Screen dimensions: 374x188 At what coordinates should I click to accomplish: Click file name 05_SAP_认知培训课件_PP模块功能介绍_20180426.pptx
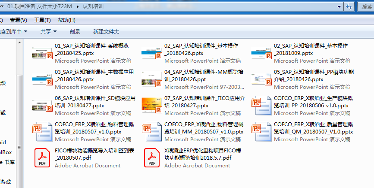(x=314, y=76)
